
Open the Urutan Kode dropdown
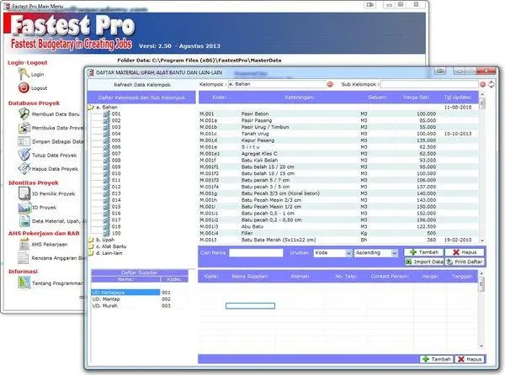pyautogui.click(x=348, y=253)
